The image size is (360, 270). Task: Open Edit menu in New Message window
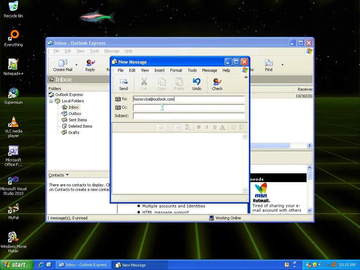pyautogui.click(x=132, y=70)
